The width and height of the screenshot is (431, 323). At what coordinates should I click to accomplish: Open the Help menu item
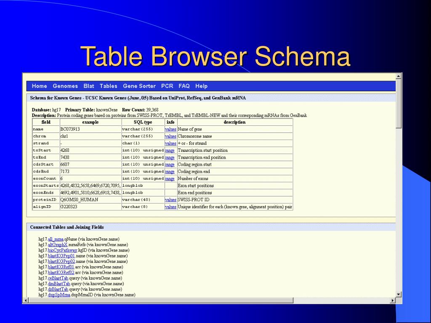point(201,86)
